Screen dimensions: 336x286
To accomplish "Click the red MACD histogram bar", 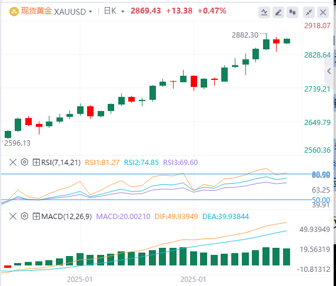I will tap(8, 267).
